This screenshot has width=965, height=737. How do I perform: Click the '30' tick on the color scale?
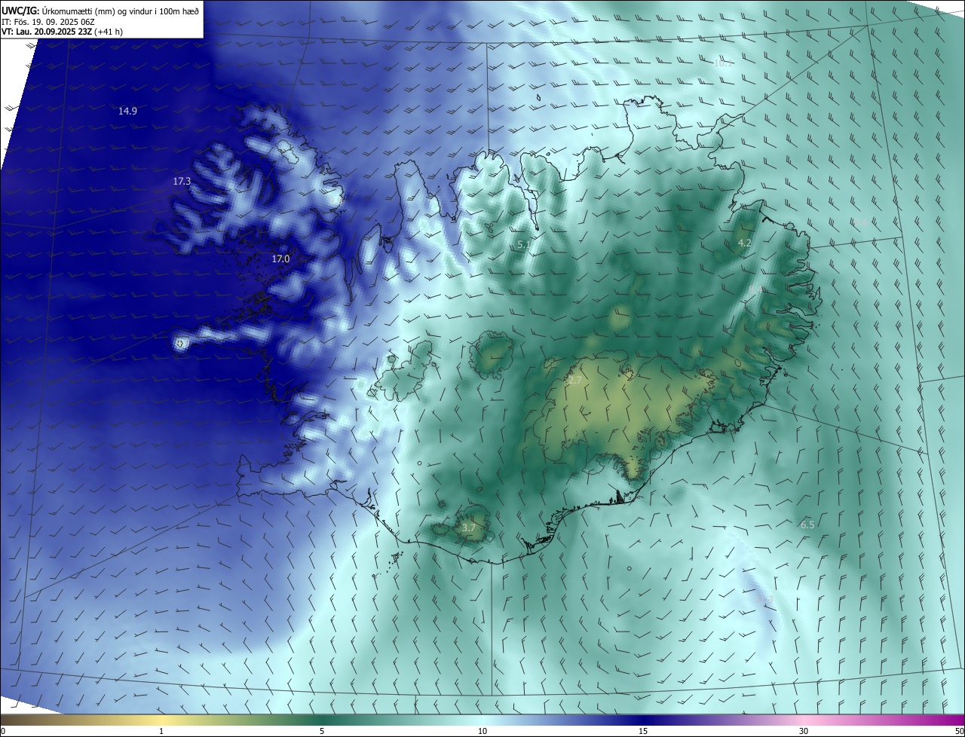[804, 731]
